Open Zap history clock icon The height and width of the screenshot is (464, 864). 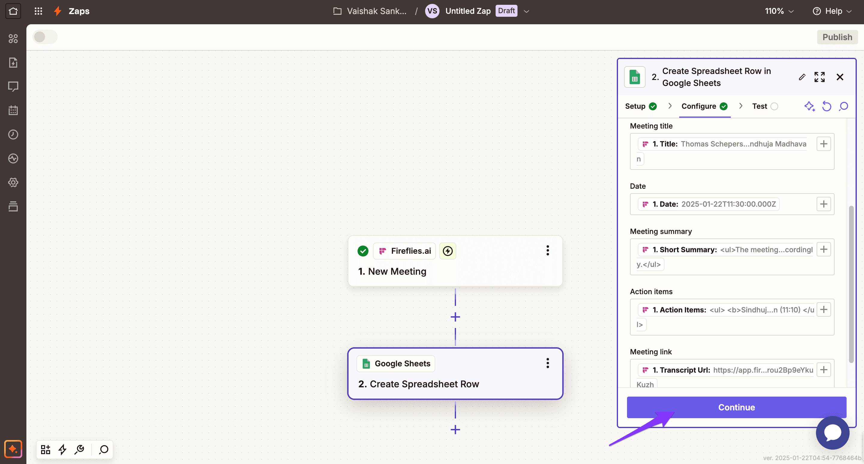click(13, 134)
